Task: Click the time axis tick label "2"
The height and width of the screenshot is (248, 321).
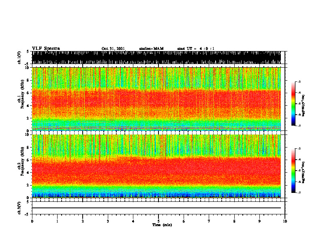Action: pyautogui.click(x=83, y=221)
